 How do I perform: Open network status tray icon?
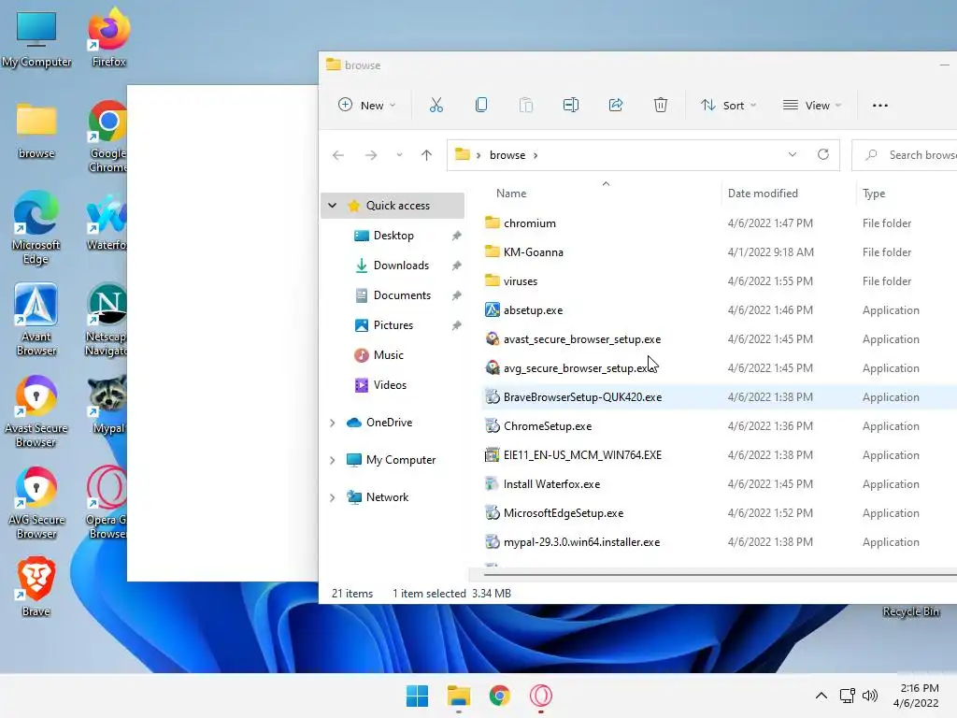[847, 696]
